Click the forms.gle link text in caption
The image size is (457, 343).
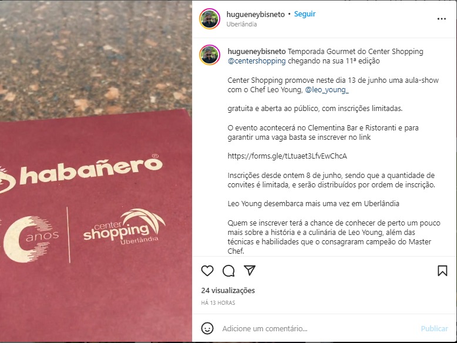click(x=287, y=156)
